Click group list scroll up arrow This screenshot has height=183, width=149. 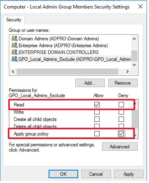click(134, 39)
